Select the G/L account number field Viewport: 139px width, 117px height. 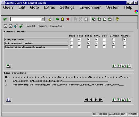pyautogui.click(x=36, y=43)
